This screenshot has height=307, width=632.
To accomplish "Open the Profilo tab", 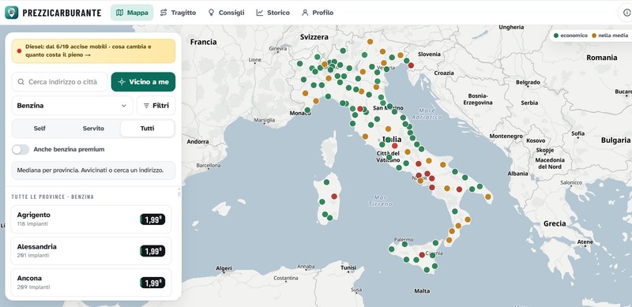I will (318, 13).
